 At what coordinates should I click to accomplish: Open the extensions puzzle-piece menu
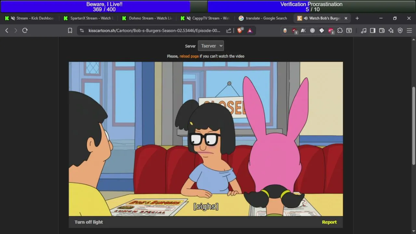340,31
